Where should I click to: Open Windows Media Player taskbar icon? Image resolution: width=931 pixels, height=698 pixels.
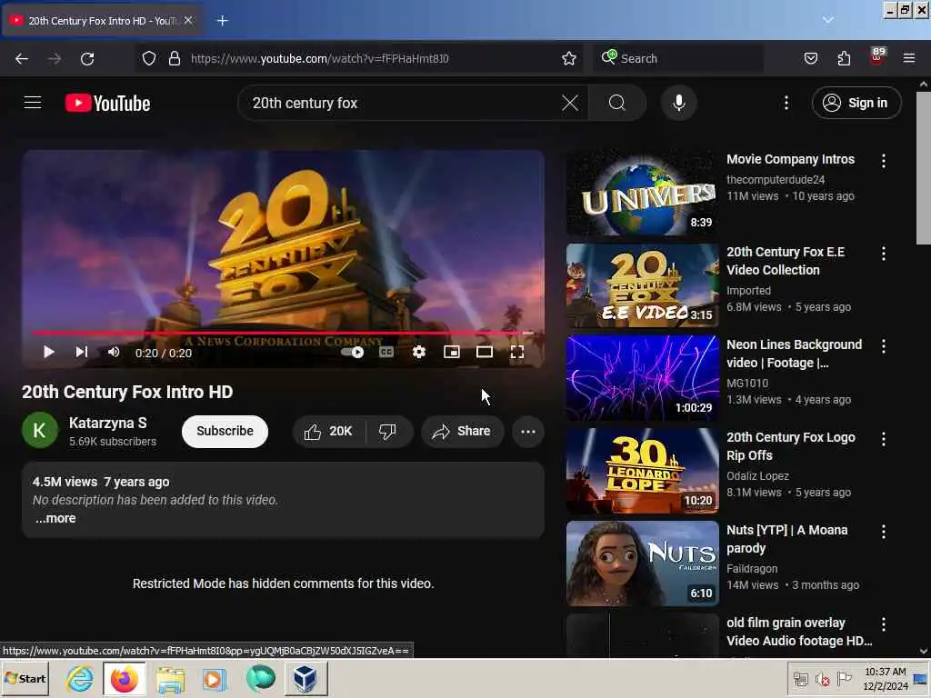215,679
